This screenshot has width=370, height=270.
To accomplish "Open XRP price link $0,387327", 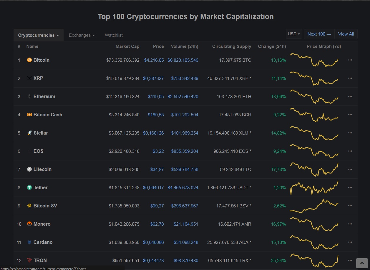I will click(153, 78).
